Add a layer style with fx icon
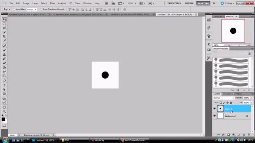Screen dimensions: 255x143 (224, 135)
